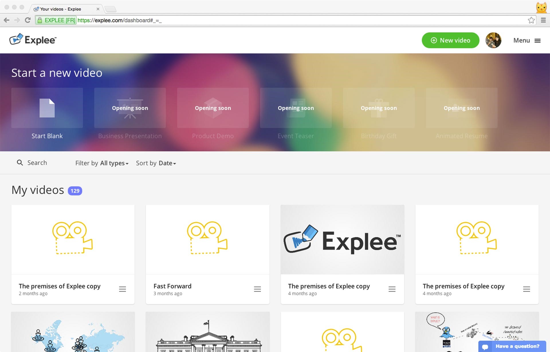
Task: Click the Product Demo cube icon
Action: pyautogui.click(x=213, y=108)
